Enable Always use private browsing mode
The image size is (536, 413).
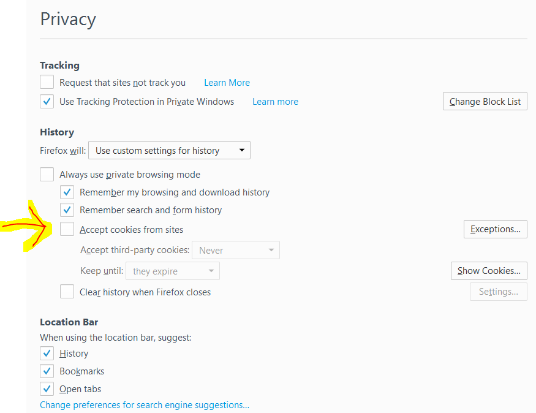(x=47, y=175)
